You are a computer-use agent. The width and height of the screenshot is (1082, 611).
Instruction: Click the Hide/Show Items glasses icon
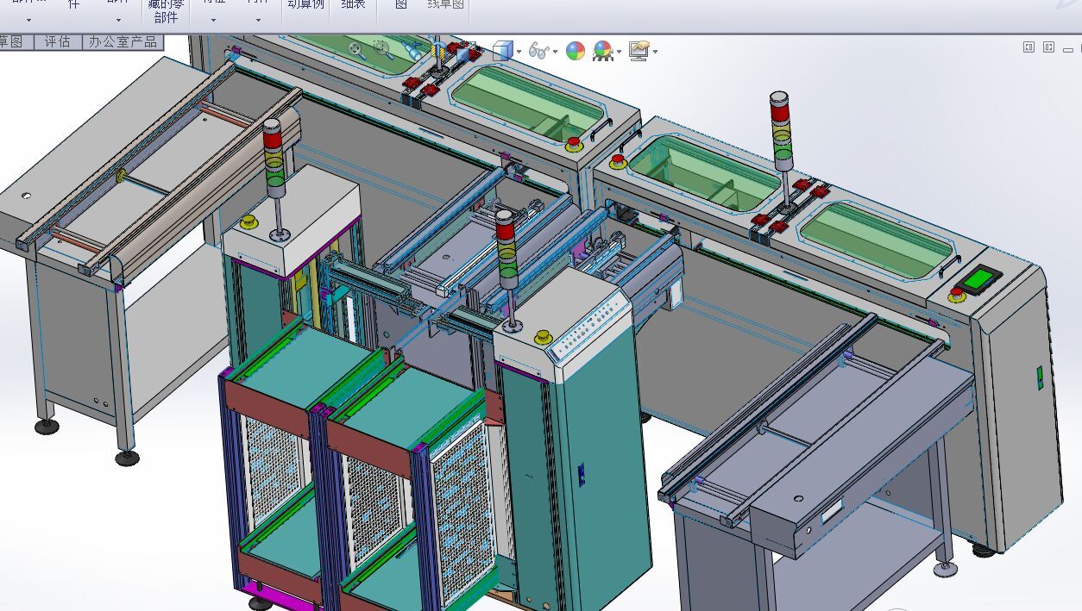click(538, 51)
